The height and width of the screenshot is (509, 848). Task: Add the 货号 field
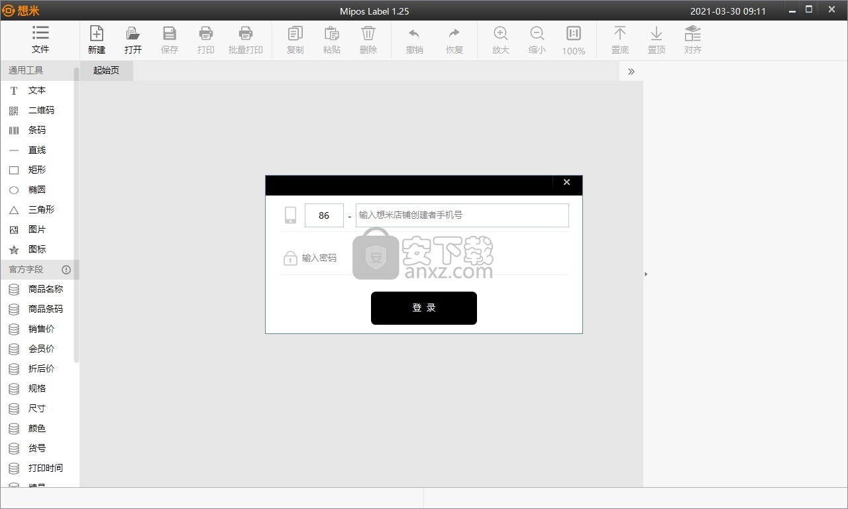point(37,448)
